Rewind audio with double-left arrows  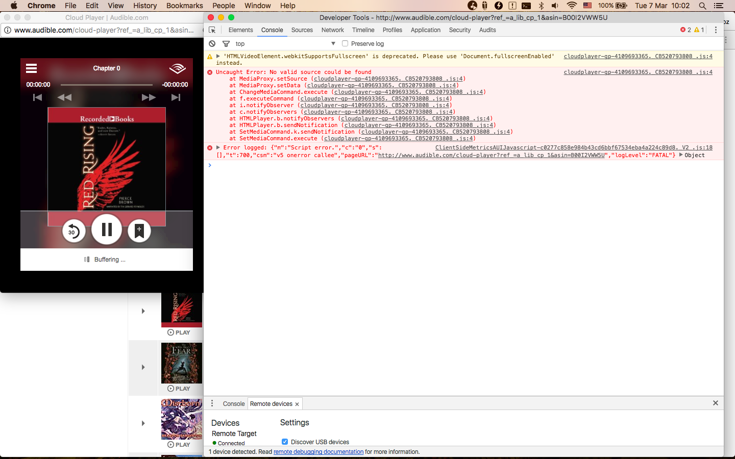(64, 97)
